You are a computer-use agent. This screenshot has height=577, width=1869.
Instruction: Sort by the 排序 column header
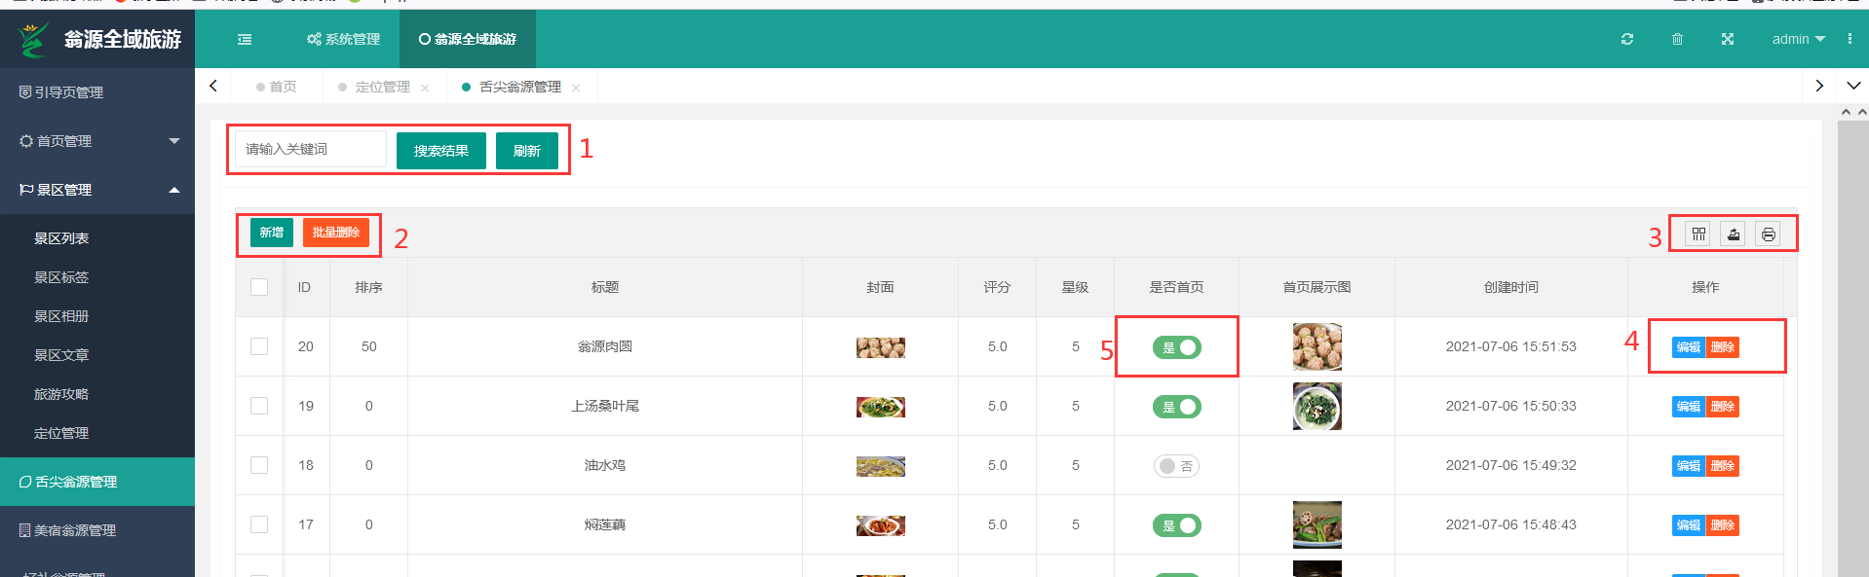point(368,287)
